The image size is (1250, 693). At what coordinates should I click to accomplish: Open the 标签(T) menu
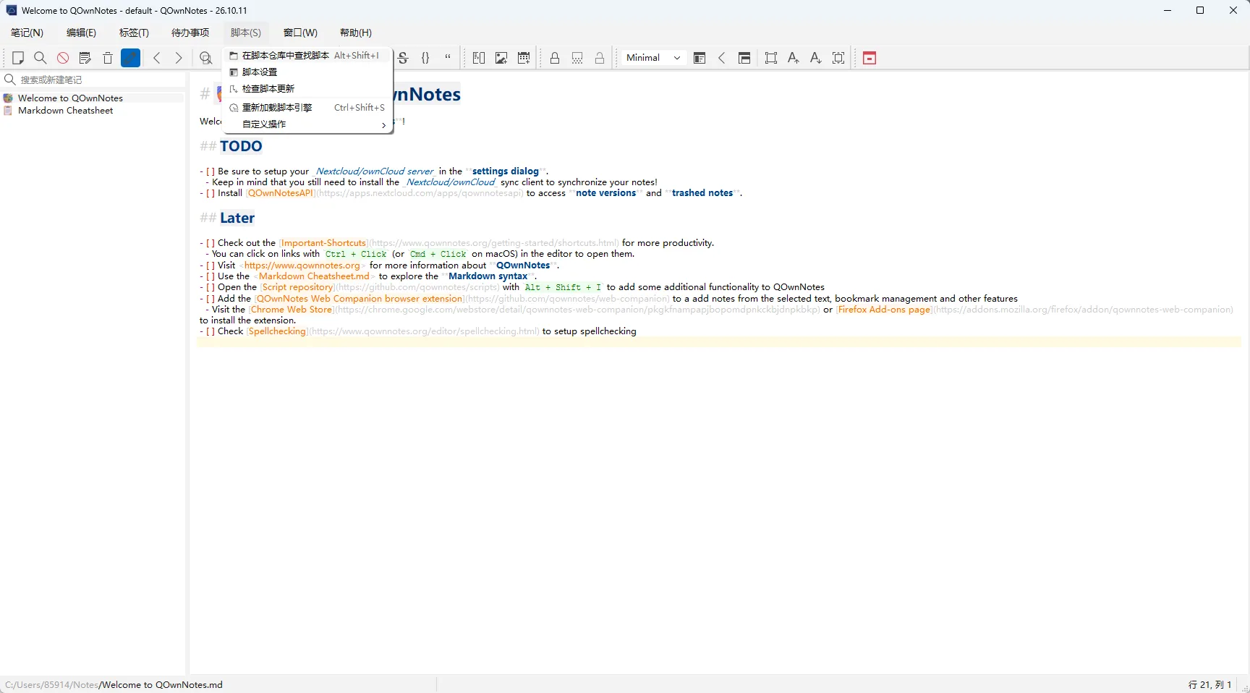point(134,33)
